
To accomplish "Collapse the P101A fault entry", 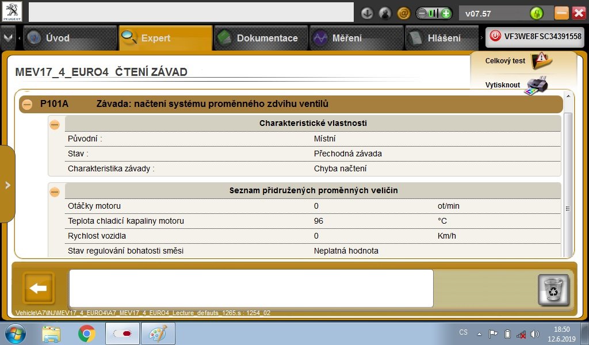I will tap(27, 104).
